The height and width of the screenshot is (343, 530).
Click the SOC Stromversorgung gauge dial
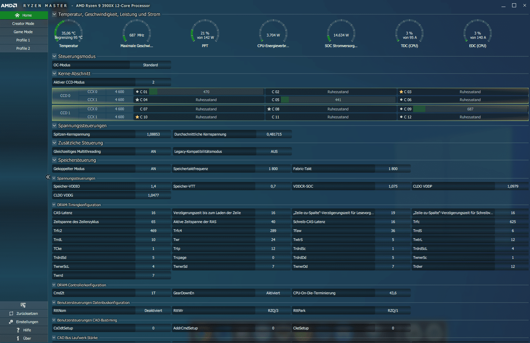click(x=341, y=31)
